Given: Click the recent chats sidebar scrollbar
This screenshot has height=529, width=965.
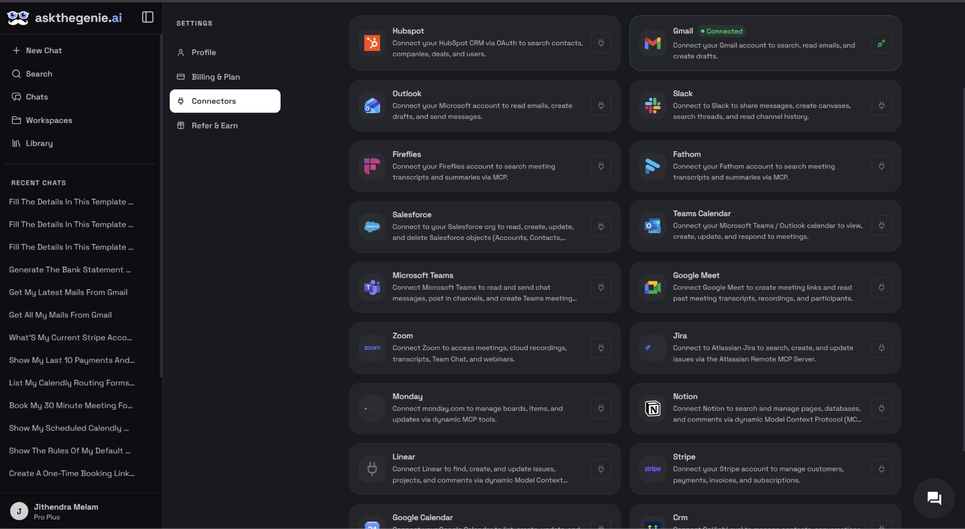Looking at the screenshot, I should 161,207.
